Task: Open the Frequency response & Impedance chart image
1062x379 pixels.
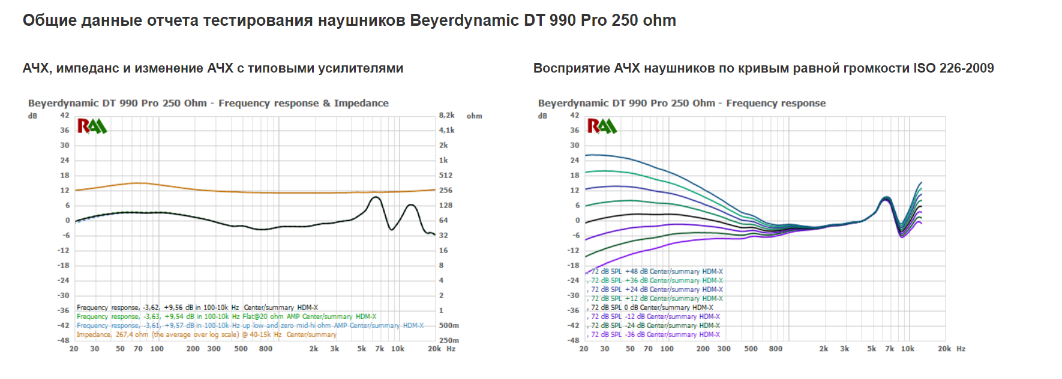Action: coord(255,225)
